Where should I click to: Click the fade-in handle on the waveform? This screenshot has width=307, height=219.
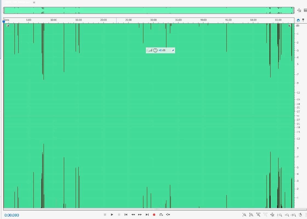click(8, 25)
